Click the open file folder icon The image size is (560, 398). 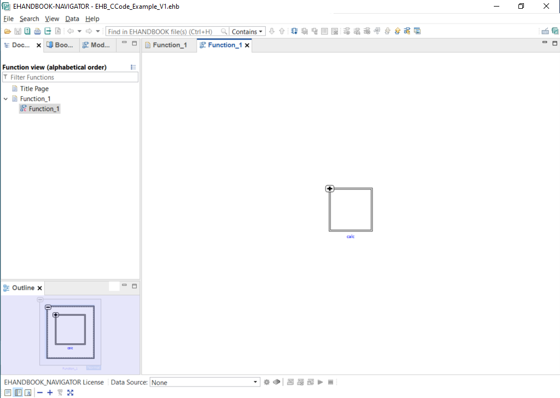[8, 31]
